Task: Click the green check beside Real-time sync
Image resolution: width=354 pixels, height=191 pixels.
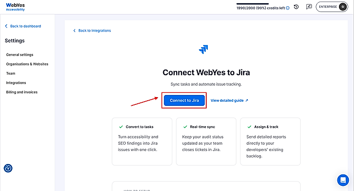Action: pyautogui.click(x=185, y=127)
